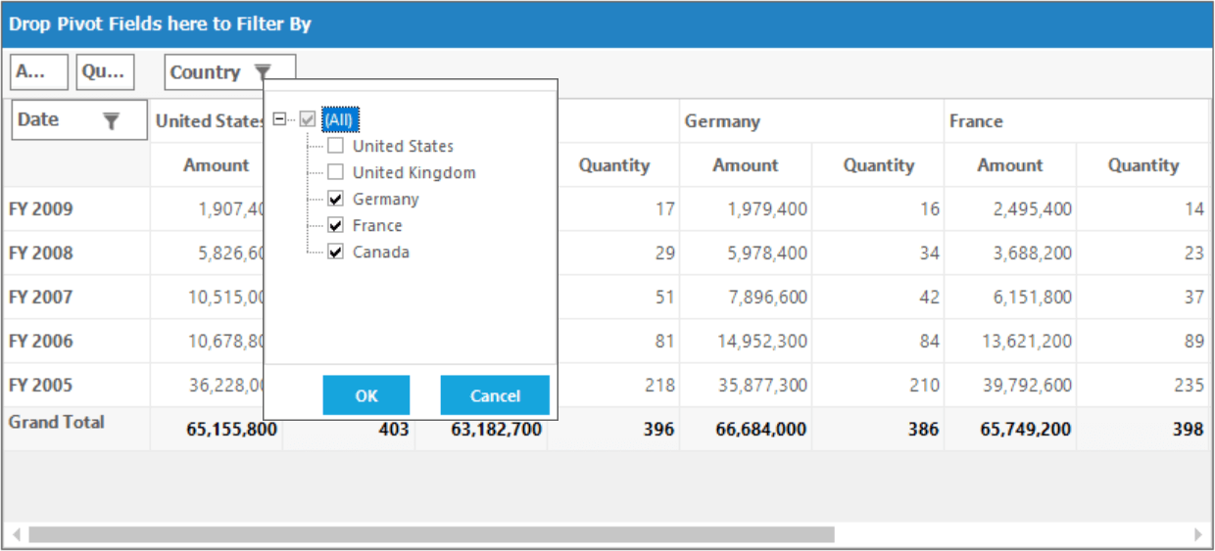Select the Germany column header
The image size is (1215, 551).
pos(722,121)
